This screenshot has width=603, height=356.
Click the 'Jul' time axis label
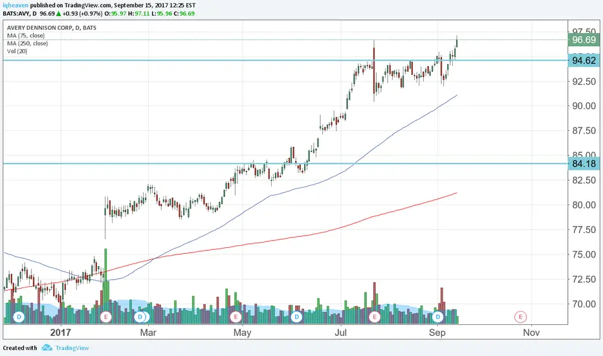point(340,332)
